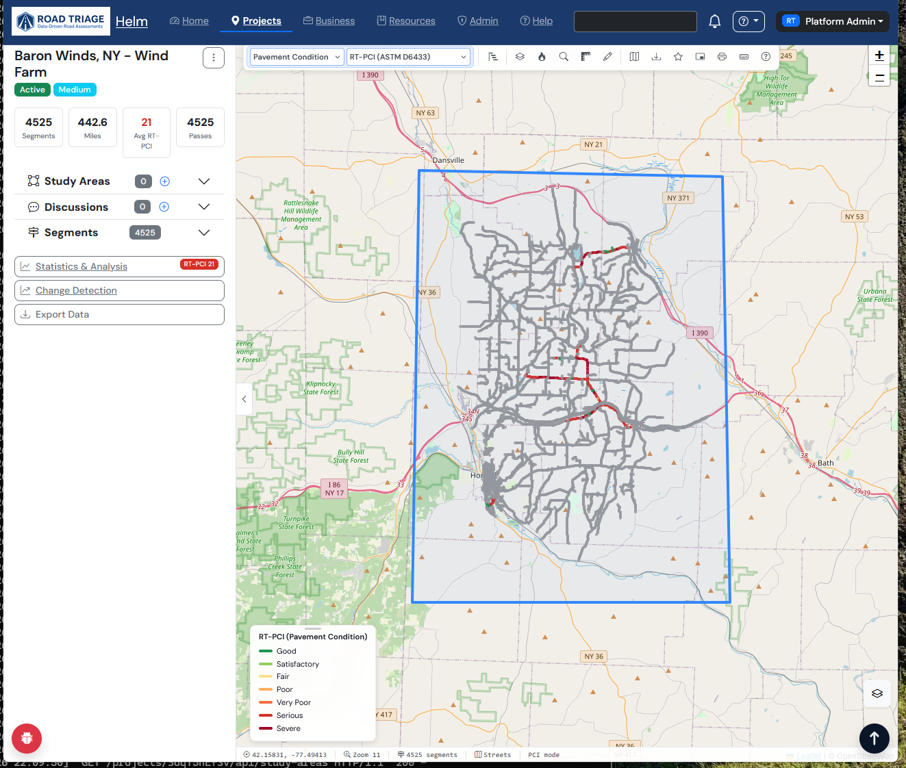
Task: Open the basemap selector icon
Action: pyautogui.click(x=634, y=57)
